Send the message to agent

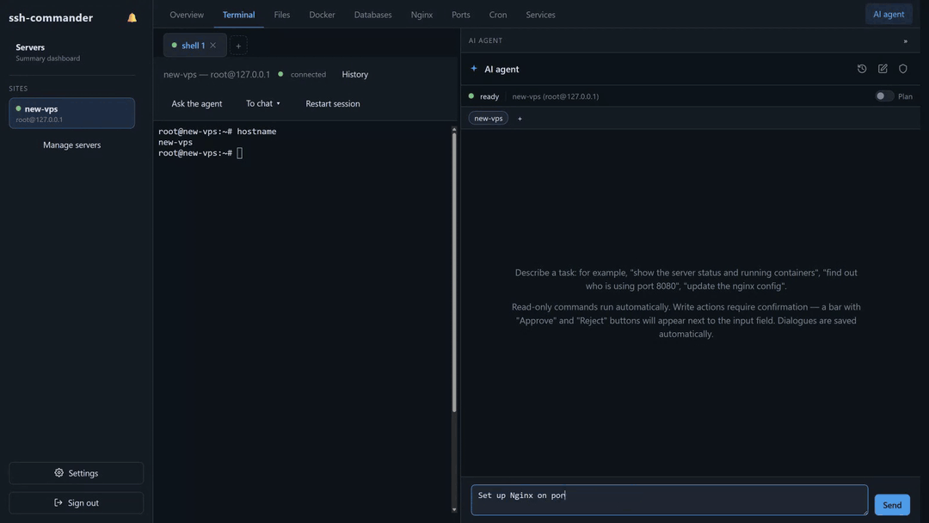click(x=892, y=505)
